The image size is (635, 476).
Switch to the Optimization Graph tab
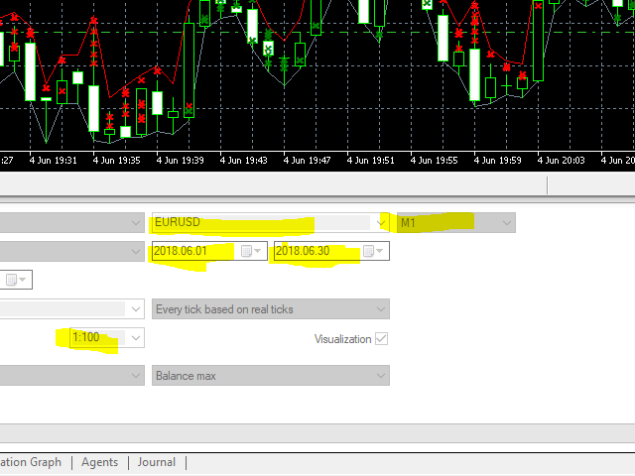coord(31,462)
